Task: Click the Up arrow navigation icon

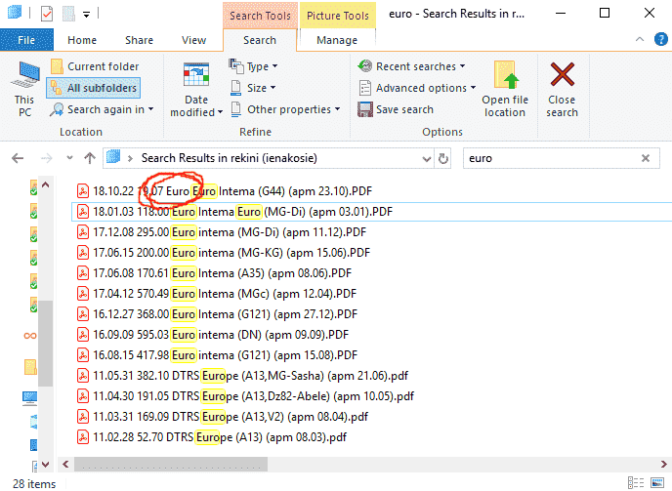Action: click(90, 158)
